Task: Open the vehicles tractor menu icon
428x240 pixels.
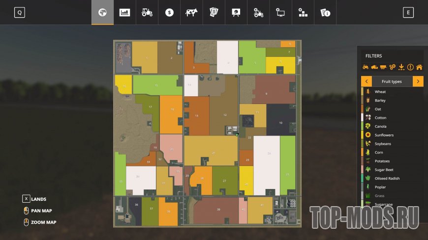Action: pyautogui.click(x=147, y=13)
